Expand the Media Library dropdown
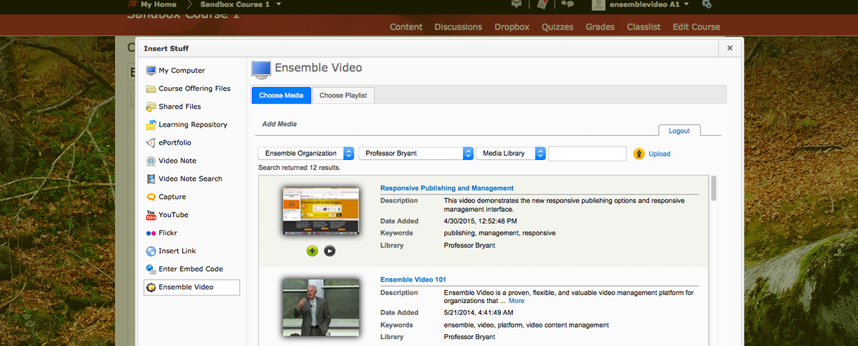Viewport: 858px width, 346px height. [x=510, y=154]
